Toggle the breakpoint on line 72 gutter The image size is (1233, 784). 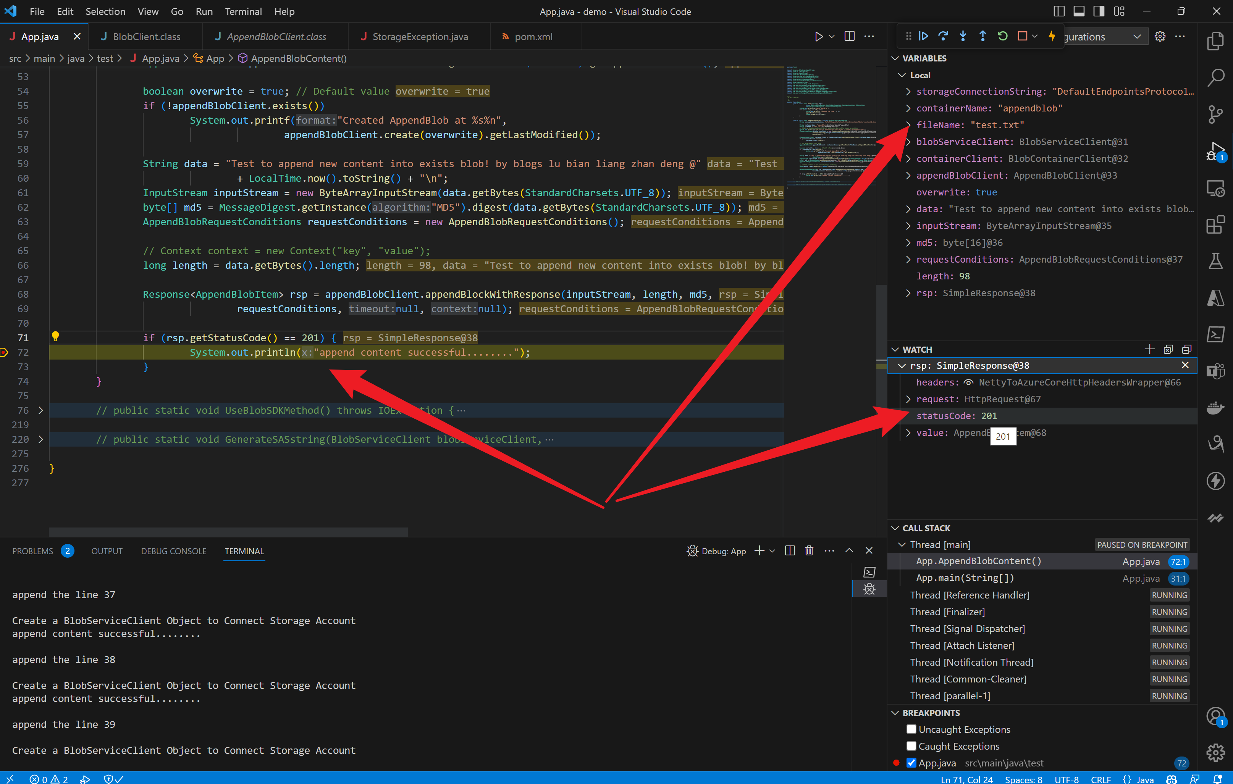[x=4, y=352]
